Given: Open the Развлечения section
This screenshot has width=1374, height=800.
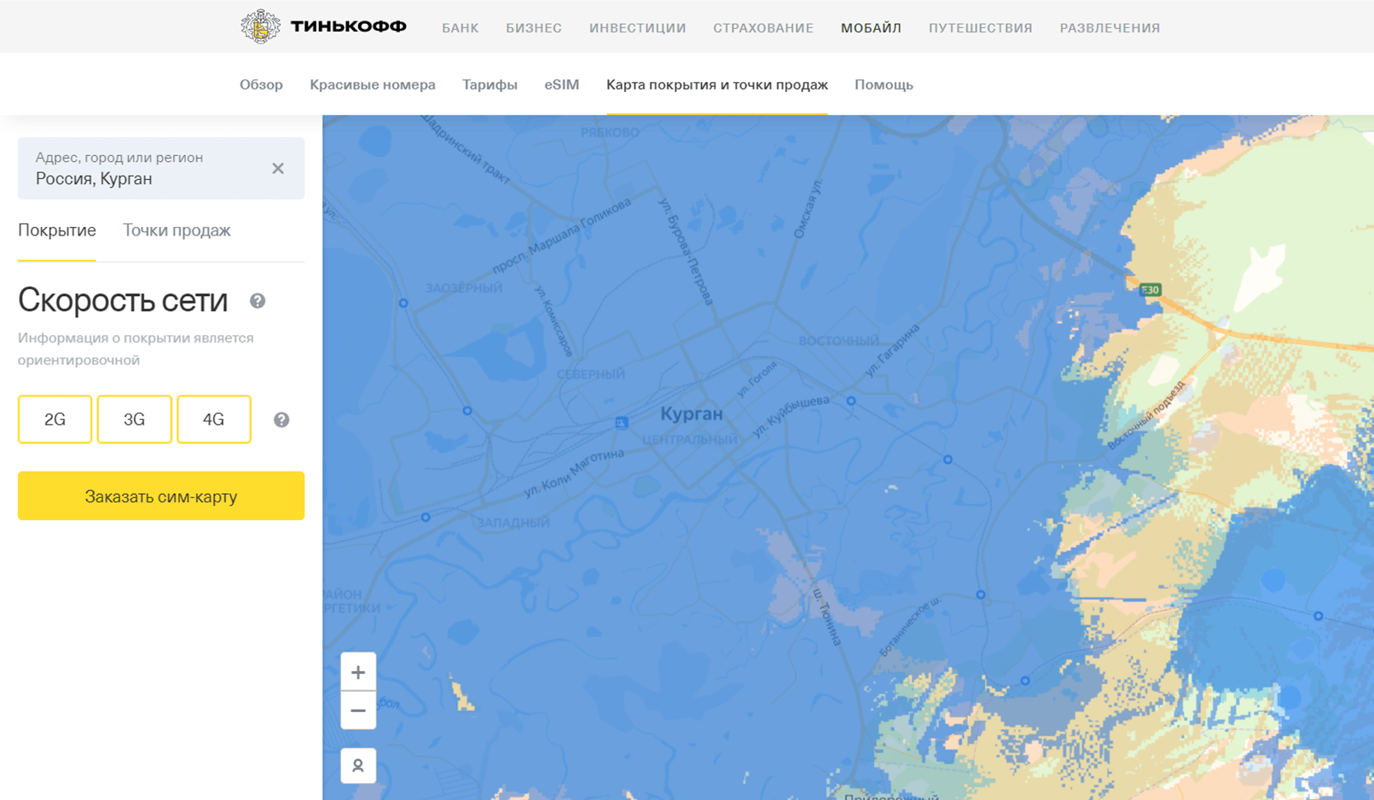Looking at the screenshot, I should 1110,28.
